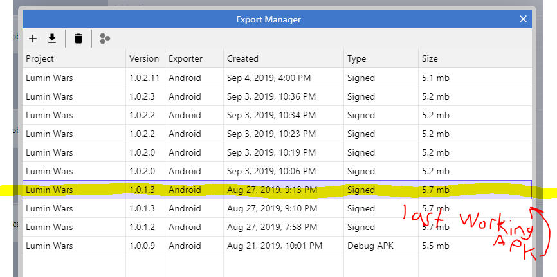Click the trash delete icon

point(78,39)
